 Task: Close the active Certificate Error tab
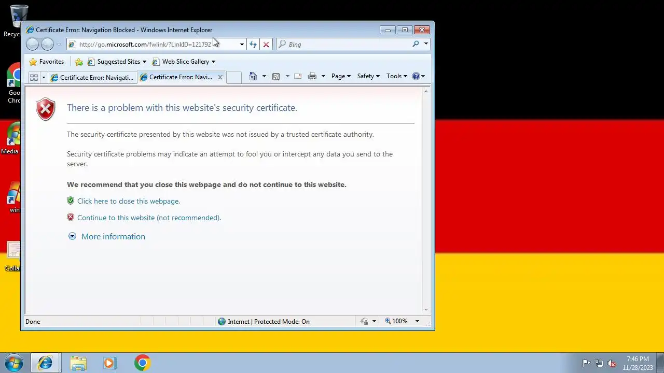(x=220, y=77)
